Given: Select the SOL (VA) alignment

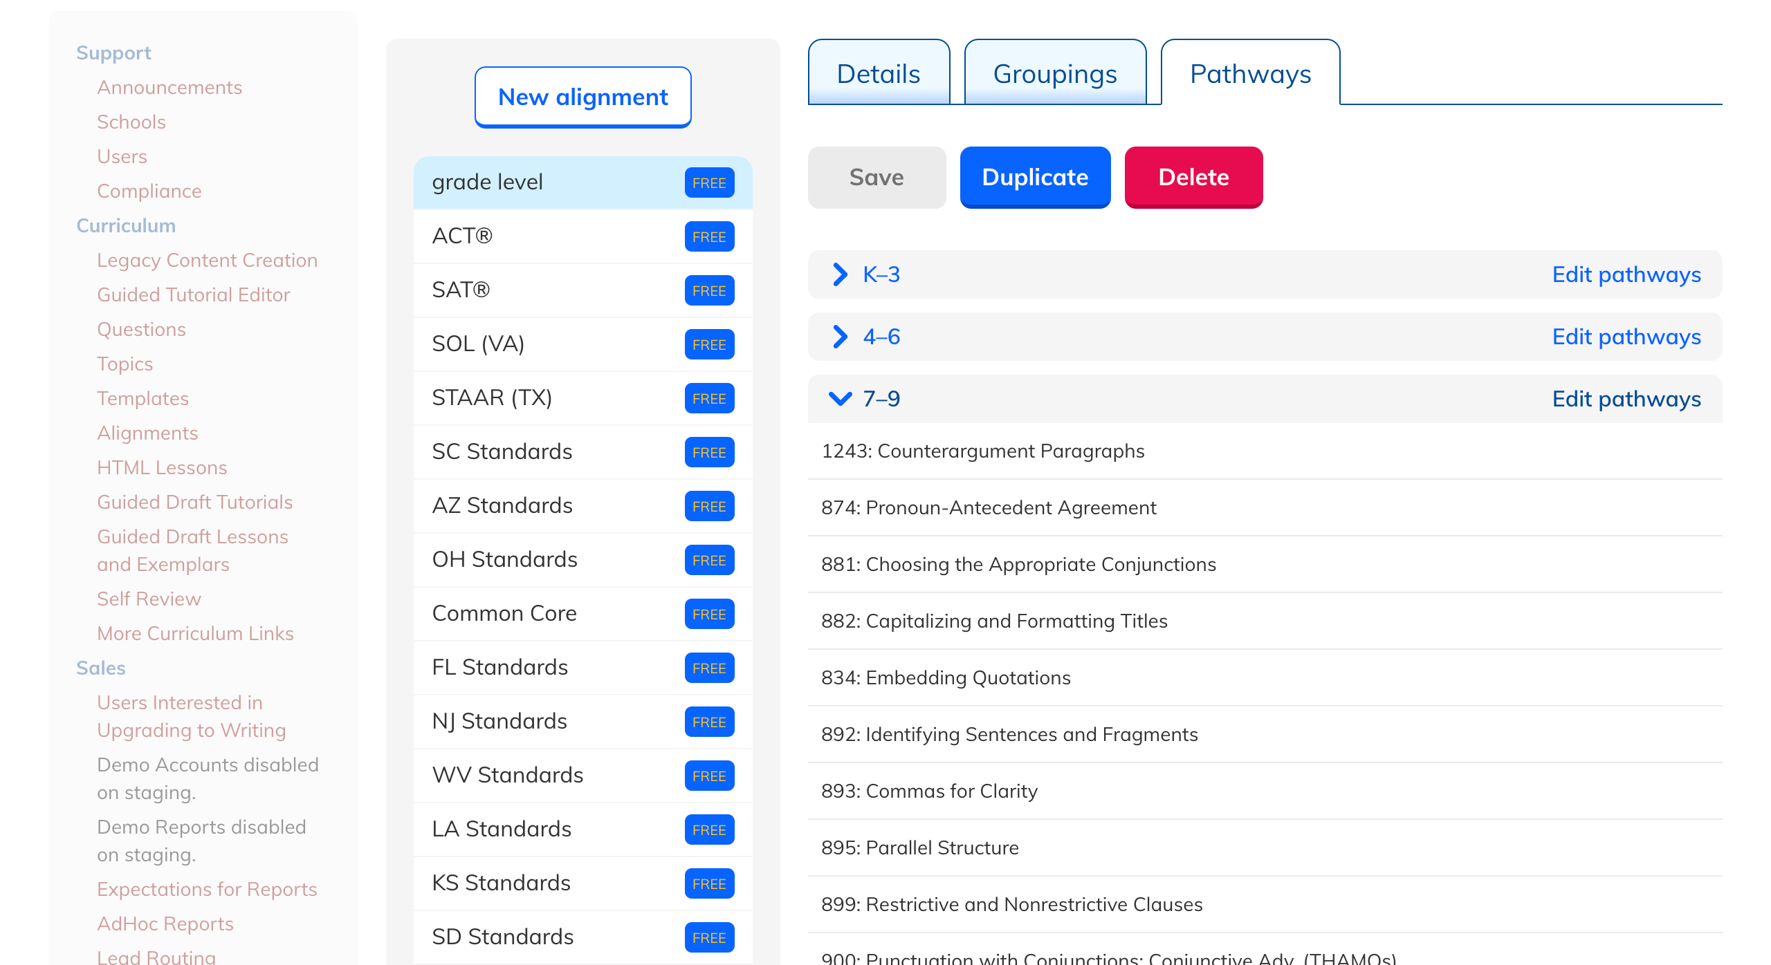Looking at the screenshot, I should [478, 344].
